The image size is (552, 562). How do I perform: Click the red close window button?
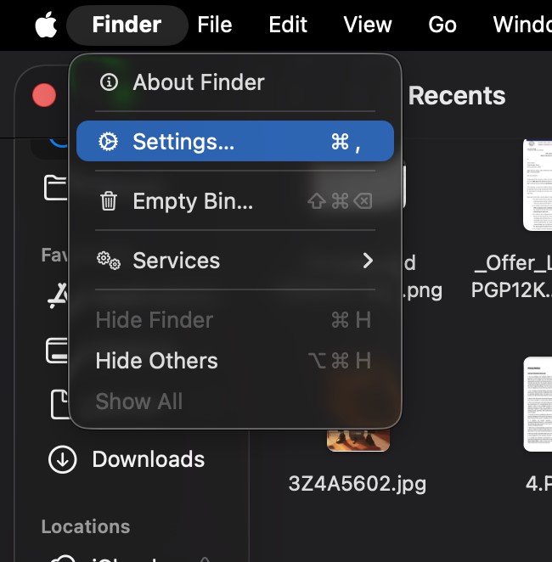point(44,95)
